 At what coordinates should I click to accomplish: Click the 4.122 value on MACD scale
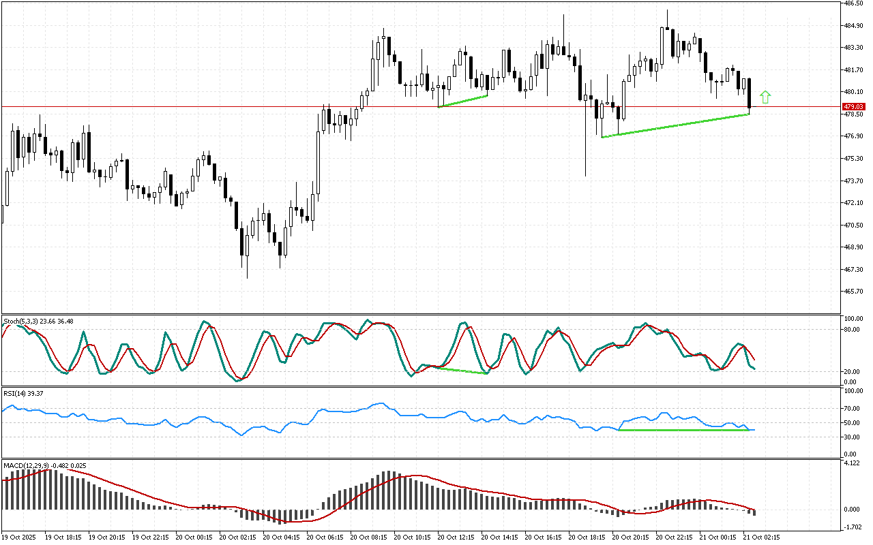pos(853,464)
